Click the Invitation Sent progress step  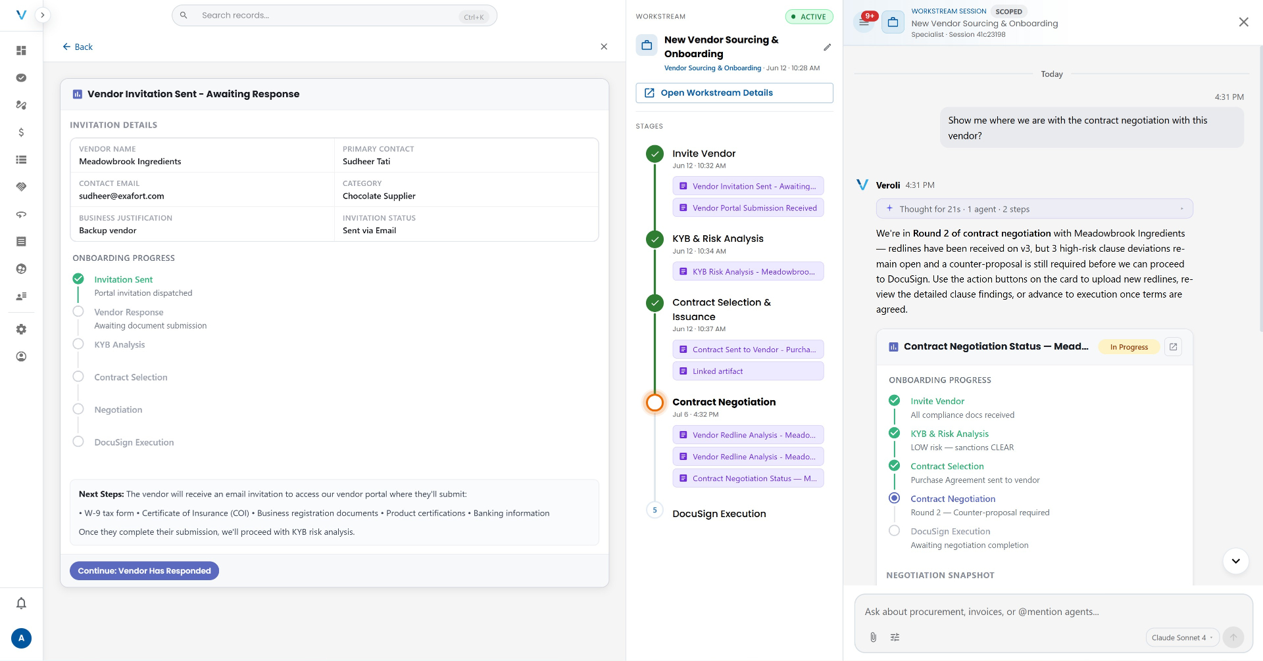click(x=123, y=280)
